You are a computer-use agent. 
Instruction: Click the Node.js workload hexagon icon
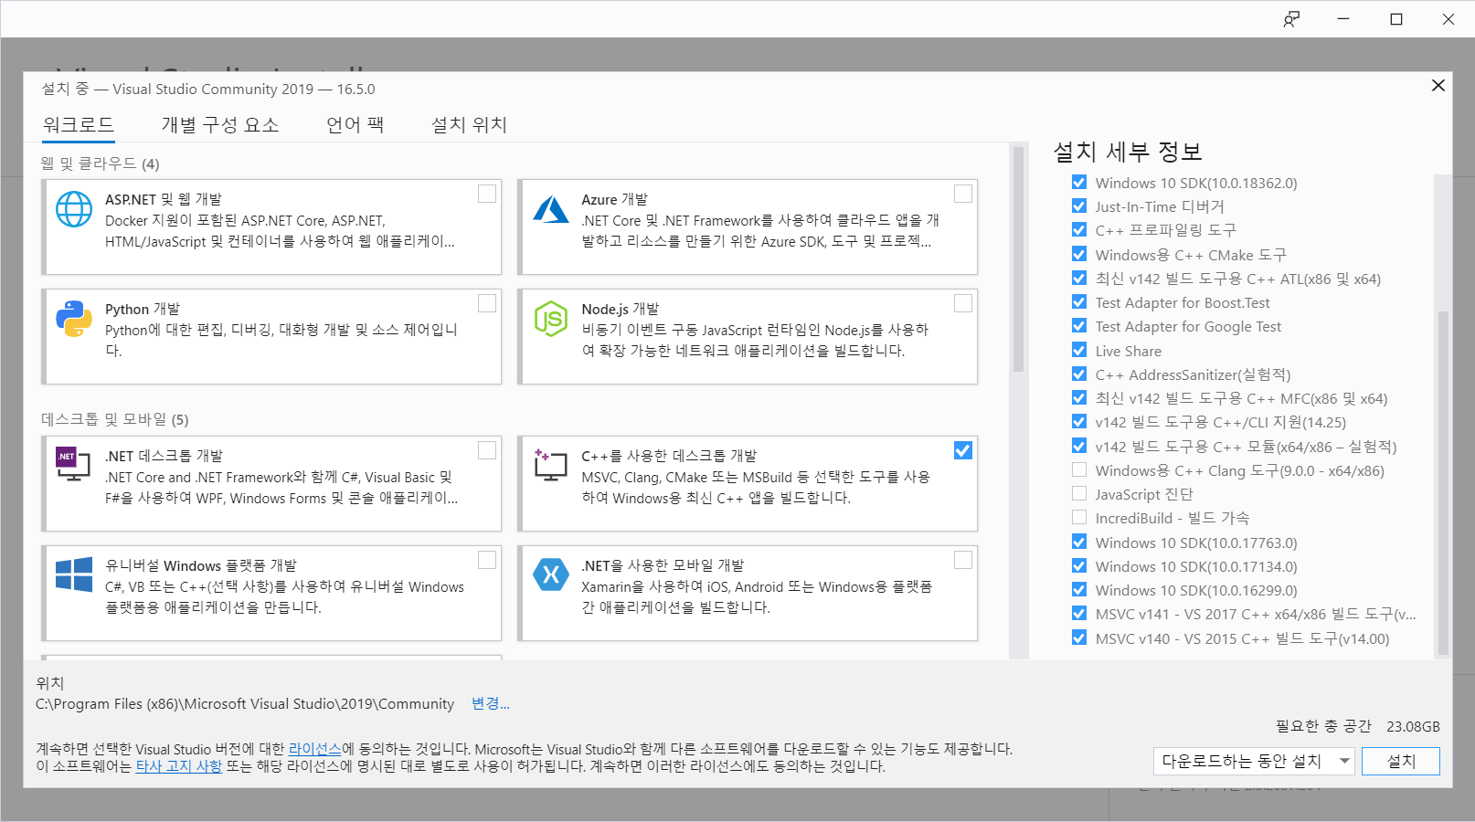pyautogui.click(x=551, y=319)
